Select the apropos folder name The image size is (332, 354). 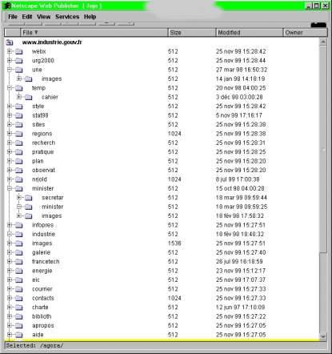43,325
